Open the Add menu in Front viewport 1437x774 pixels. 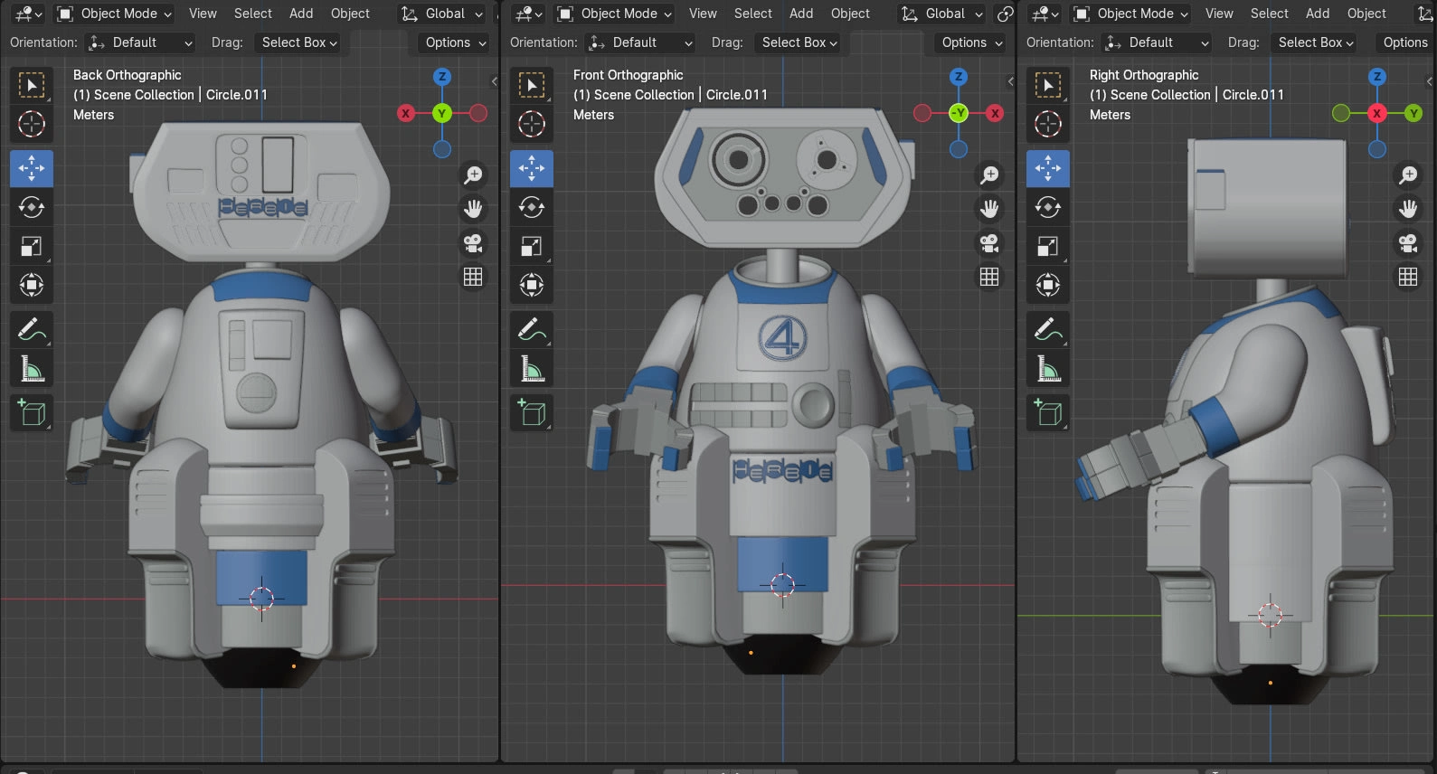pos(801,14)
